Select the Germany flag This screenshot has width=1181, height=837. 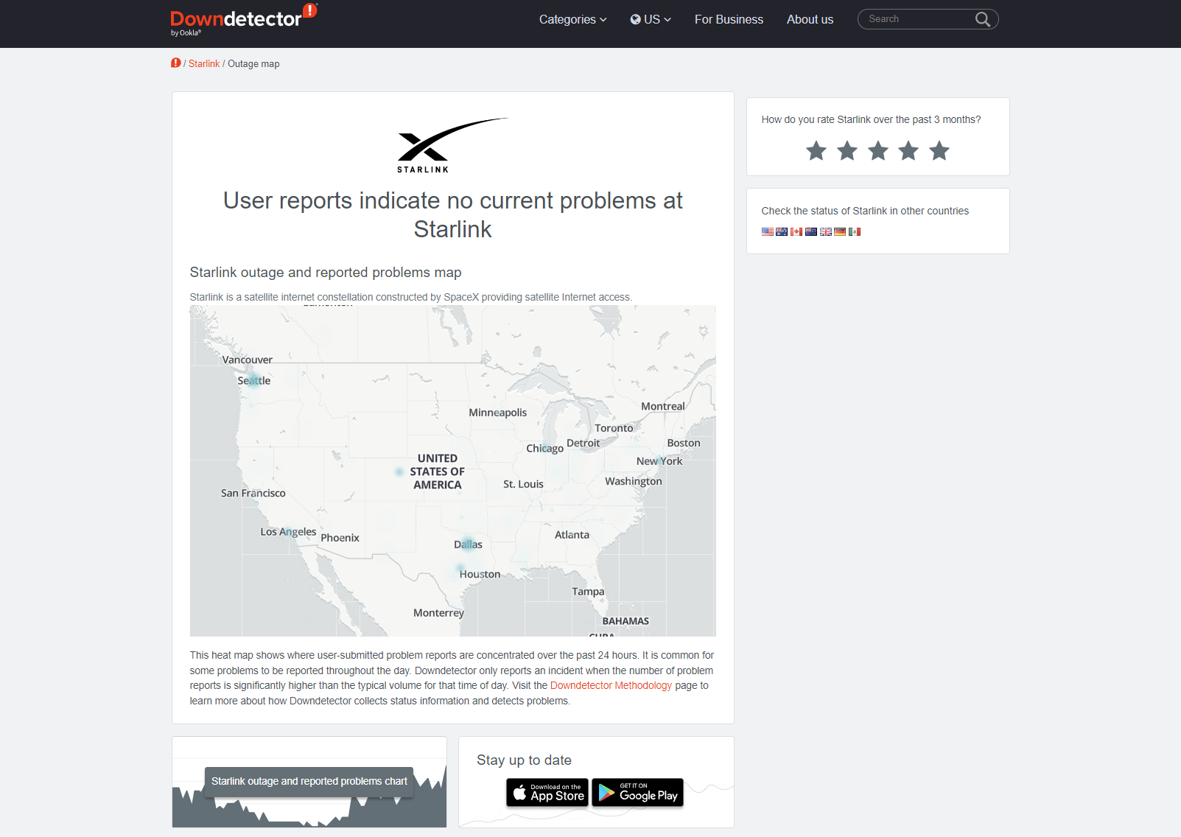(x=840, y=231)
